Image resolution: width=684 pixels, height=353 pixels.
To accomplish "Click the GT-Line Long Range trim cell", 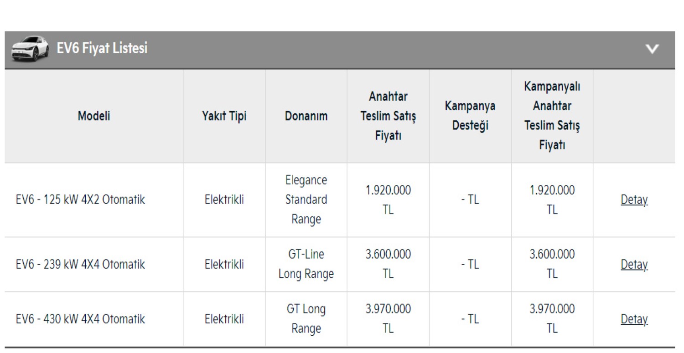I will coord(306,265).
